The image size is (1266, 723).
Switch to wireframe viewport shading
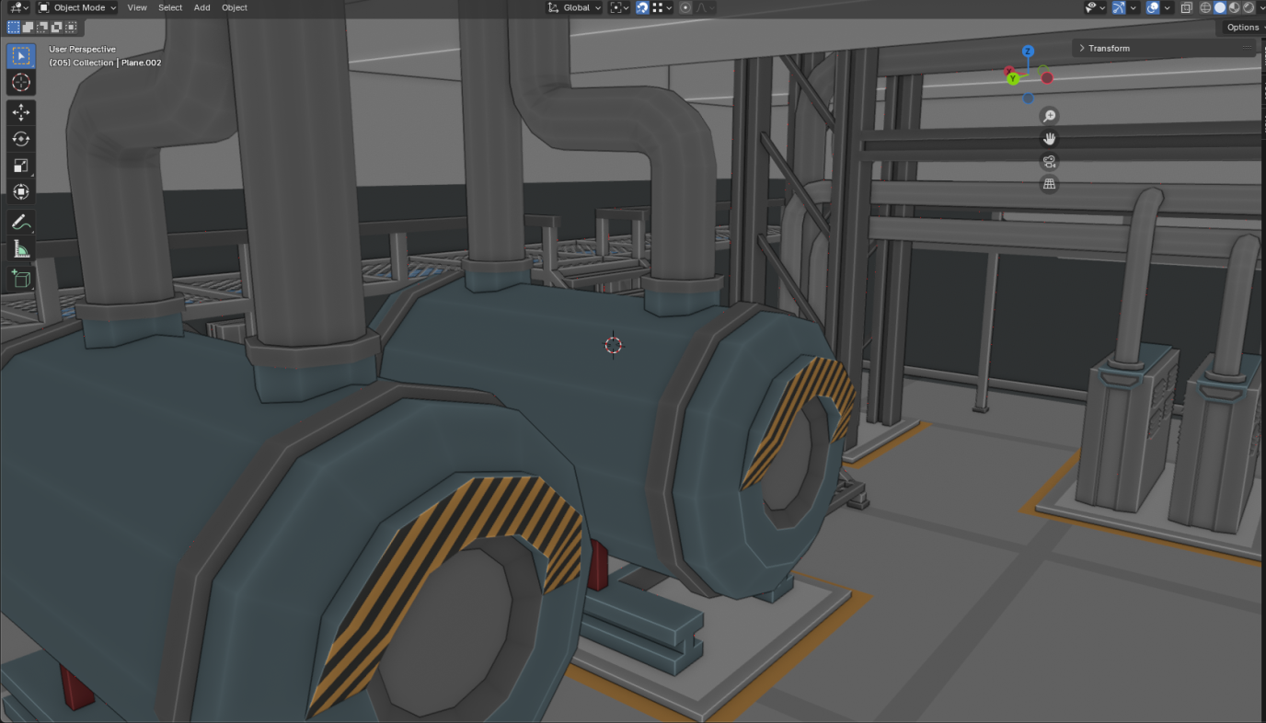click(1205, 7)
